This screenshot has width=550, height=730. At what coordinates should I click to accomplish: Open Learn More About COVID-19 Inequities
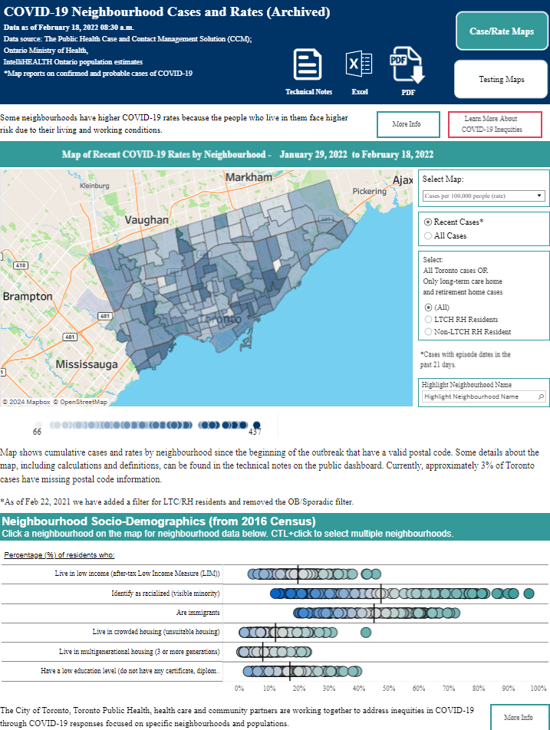coord(495,124)
